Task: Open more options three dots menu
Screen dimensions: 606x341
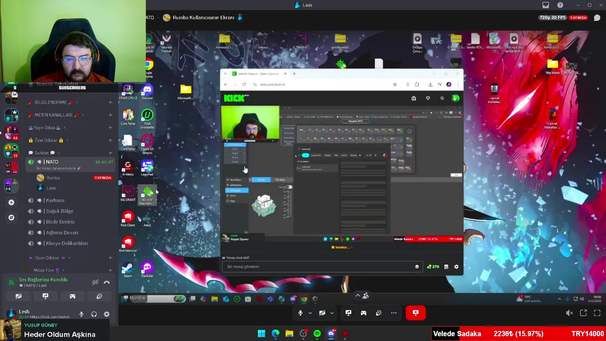Action: coord(394,313)
